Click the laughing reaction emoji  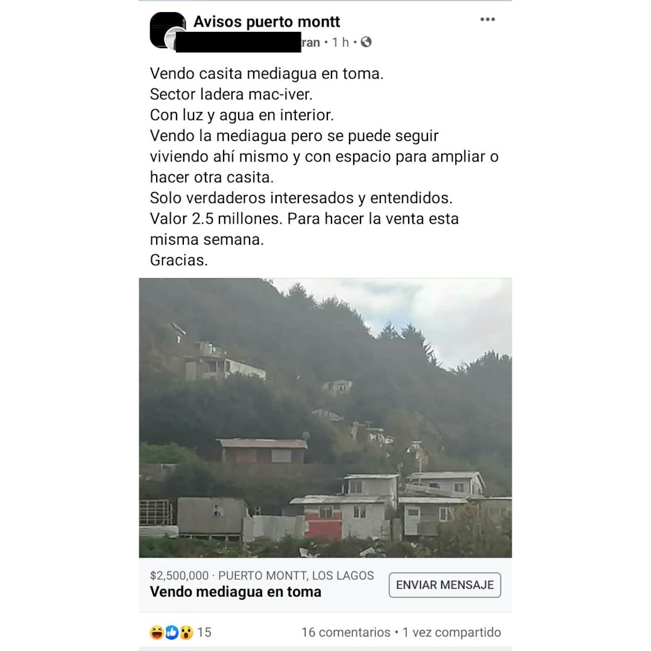pos(157,632)
